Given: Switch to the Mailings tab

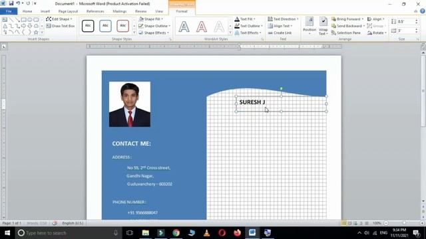Looking at the screenshot, I should tap(120, 11).
